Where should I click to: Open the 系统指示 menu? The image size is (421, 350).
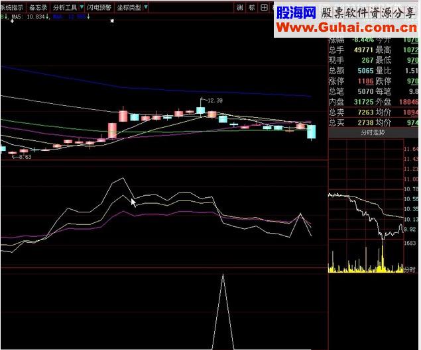coord(12,7)
